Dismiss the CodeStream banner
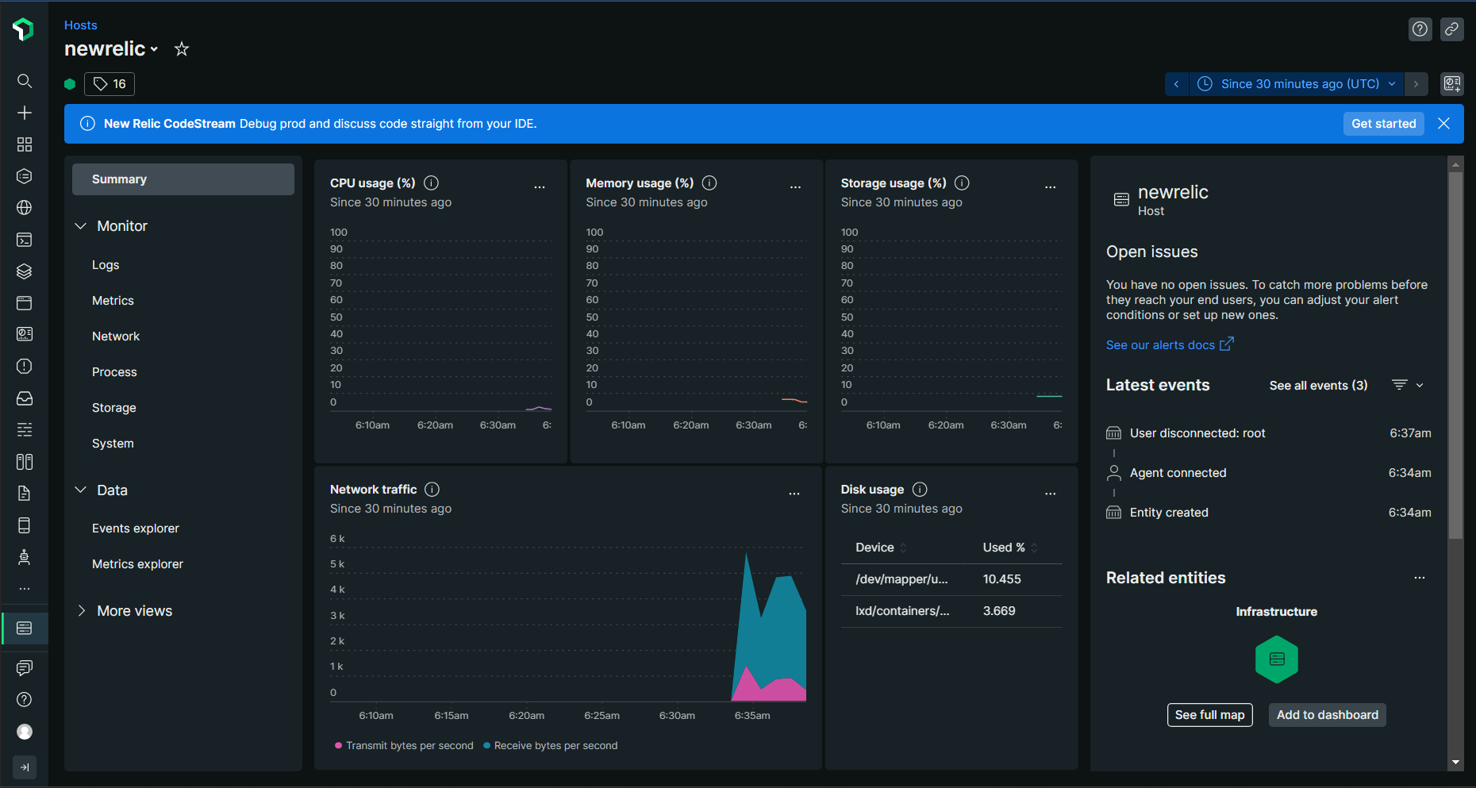 pos(1443,124)
